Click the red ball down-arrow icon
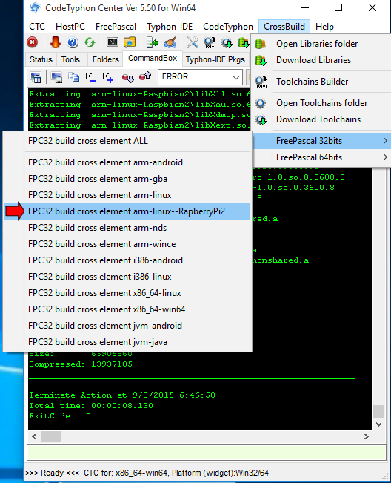391x483 pixels. pyautogui.click(x=128, y=77)
